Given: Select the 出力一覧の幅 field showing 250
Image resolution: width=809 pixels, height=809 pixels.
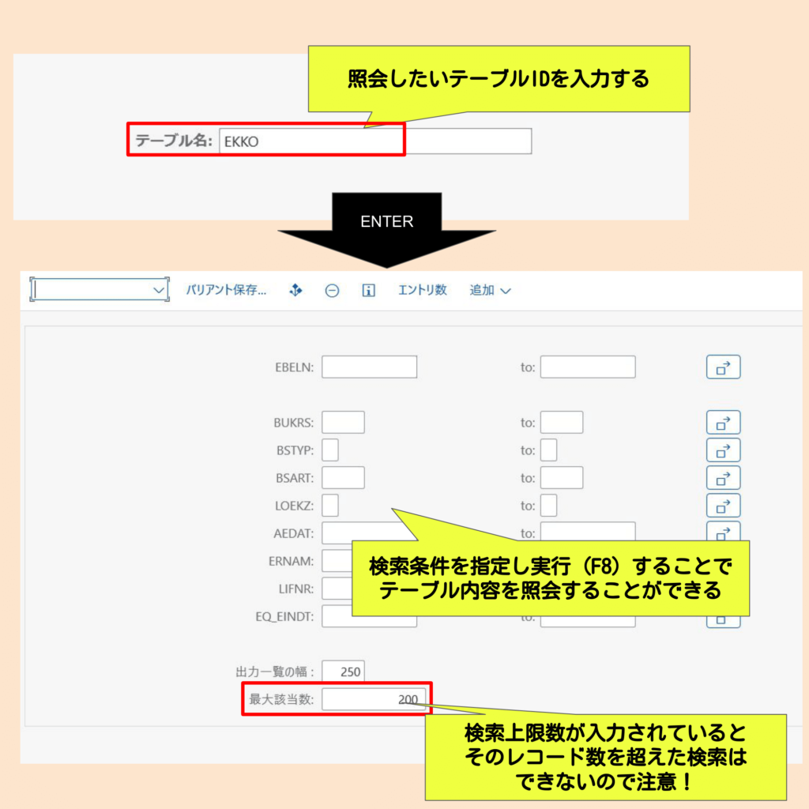Looking at the screenshot, I should click(x=344, y=671).
